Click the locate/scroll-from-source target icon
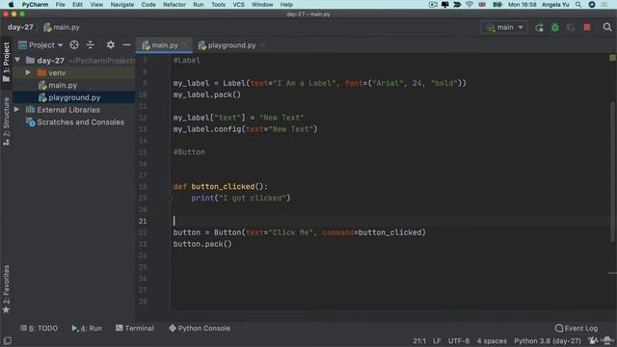This screenshot has width=617, height=347. coord(74,45)
